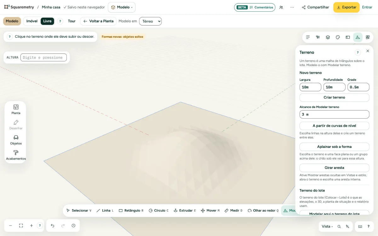Open the styles palette icon
Image resolution: width=378 pixels, height=236 pixels.
[x=338, y=37]
